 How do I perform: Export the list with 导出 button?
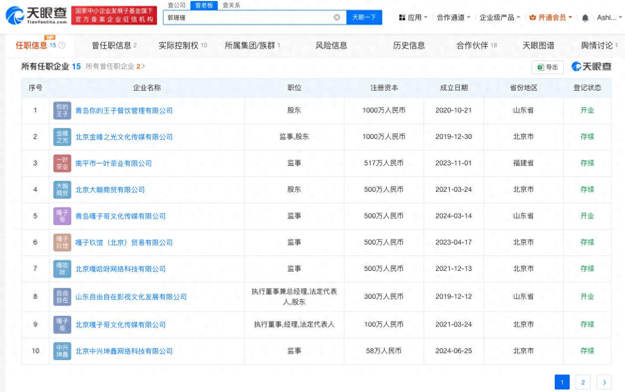click(548, 67)
